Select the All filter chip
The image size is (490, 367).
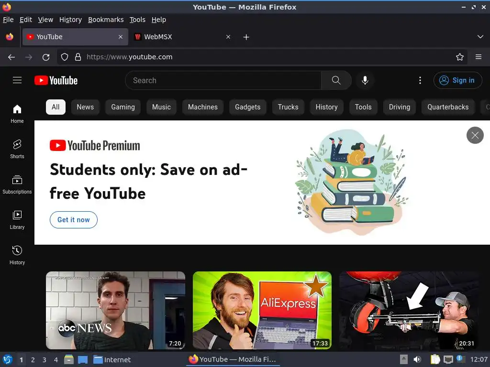(56, 107)
